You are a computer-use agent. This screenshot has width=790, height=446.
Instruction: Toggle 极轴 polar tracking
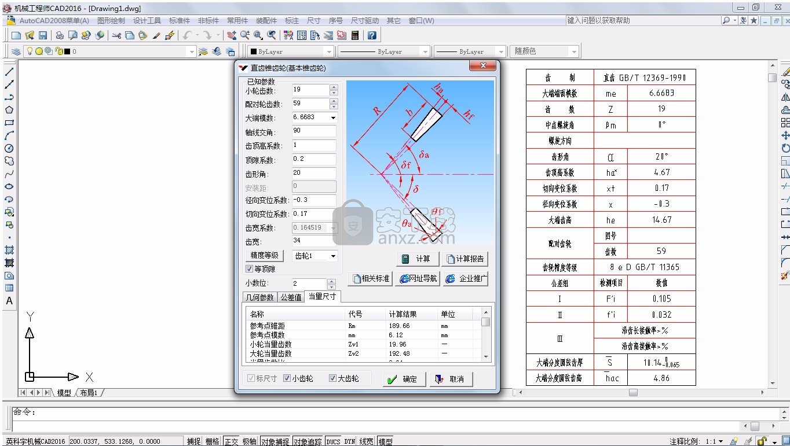[250, 441]
